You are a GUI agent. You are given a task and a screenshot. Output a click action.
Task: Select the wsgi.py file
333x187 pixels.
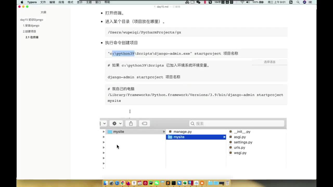(240, 153)
